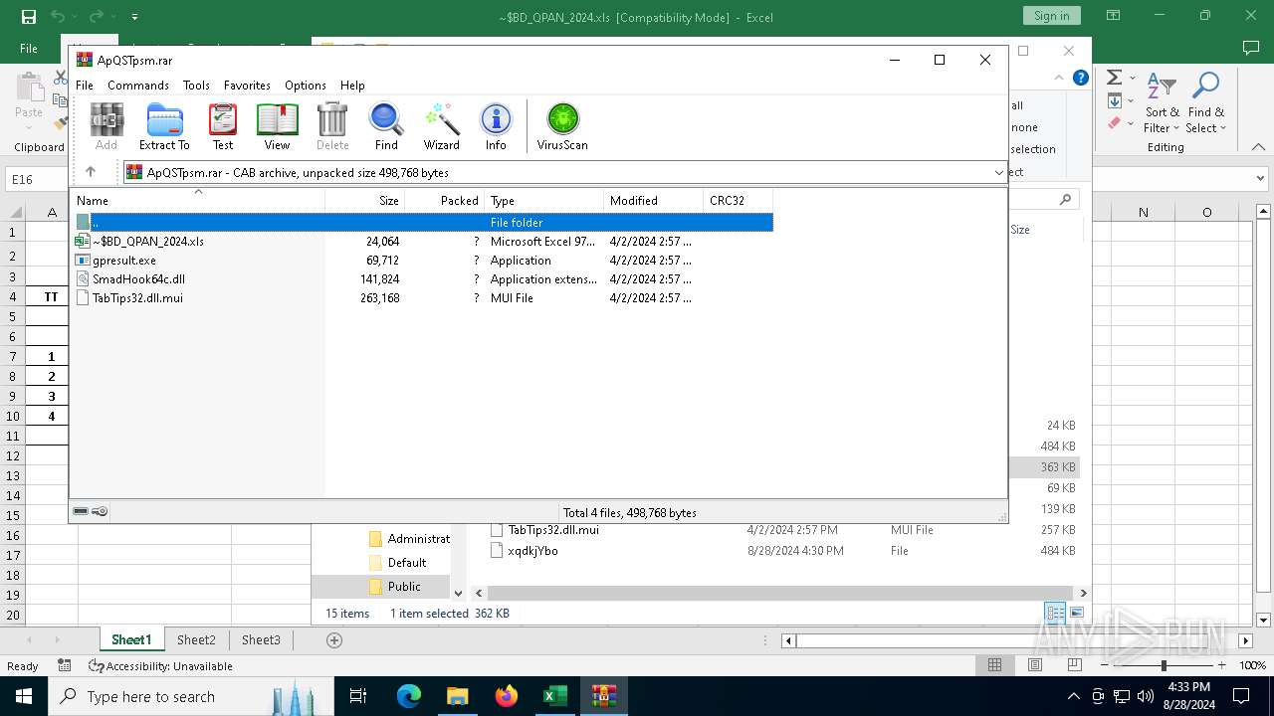Click the Sign in button in Excel
Viewport: 1274px width, 716px height.
click(1051, 16)
